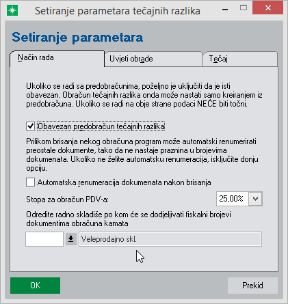
Task: Click the 25,00% PDV rate value box
Action: point(233,199)
